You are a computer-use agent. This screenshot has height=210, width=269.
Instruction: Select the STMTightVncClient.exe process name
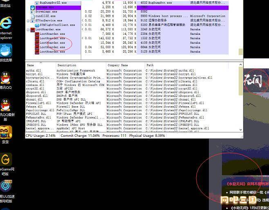[57, 25]
